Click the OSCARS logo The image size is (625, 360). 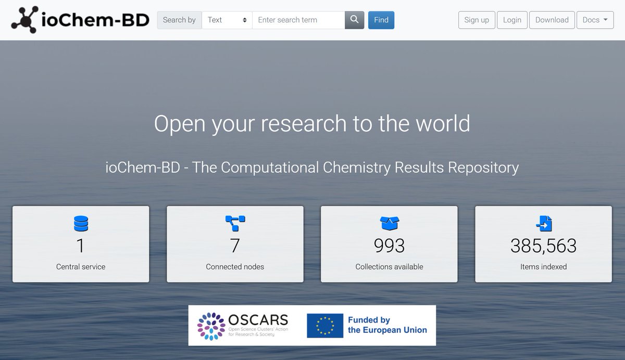coord(243,325)
